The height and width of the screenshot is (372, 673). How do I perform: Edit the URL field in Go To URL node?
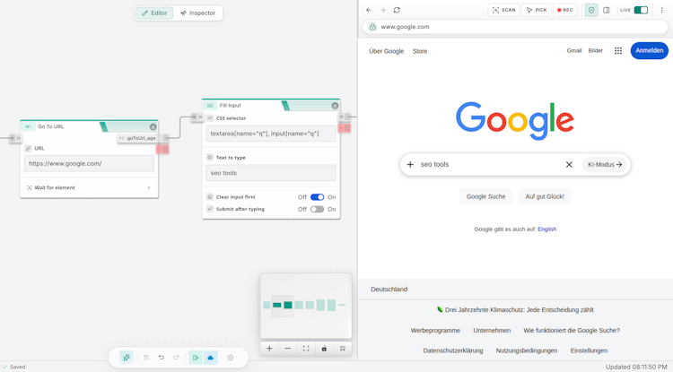click(x=89, y=163)
